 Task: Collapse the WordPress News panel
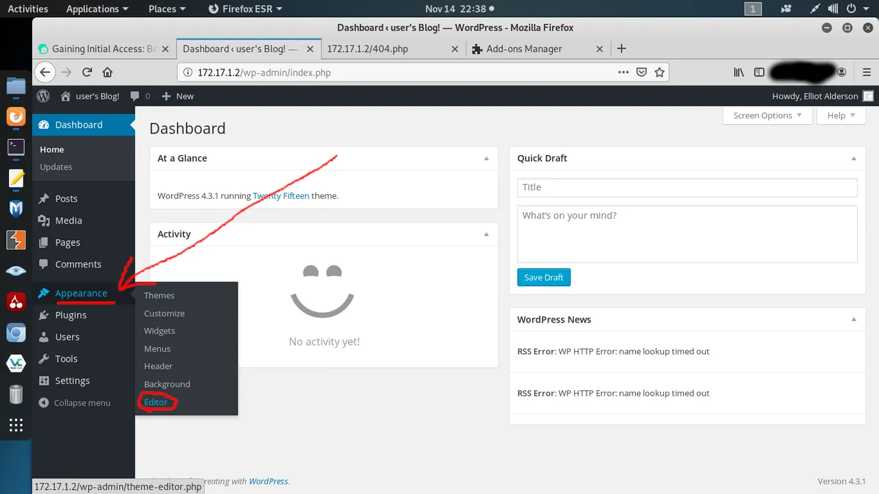pyautogui.click(x=854, y=319)
